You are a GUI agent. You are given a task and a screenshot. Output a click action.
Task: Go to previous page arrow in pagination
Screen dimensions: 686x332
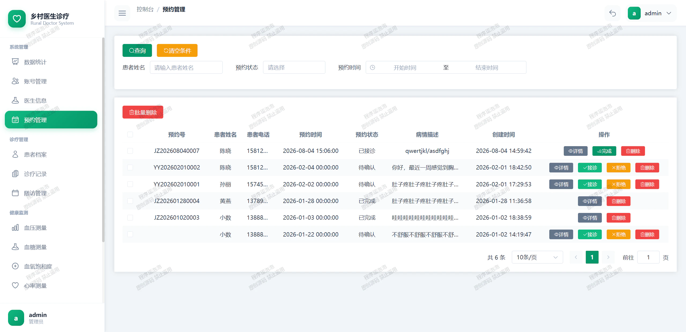(576, 257)
